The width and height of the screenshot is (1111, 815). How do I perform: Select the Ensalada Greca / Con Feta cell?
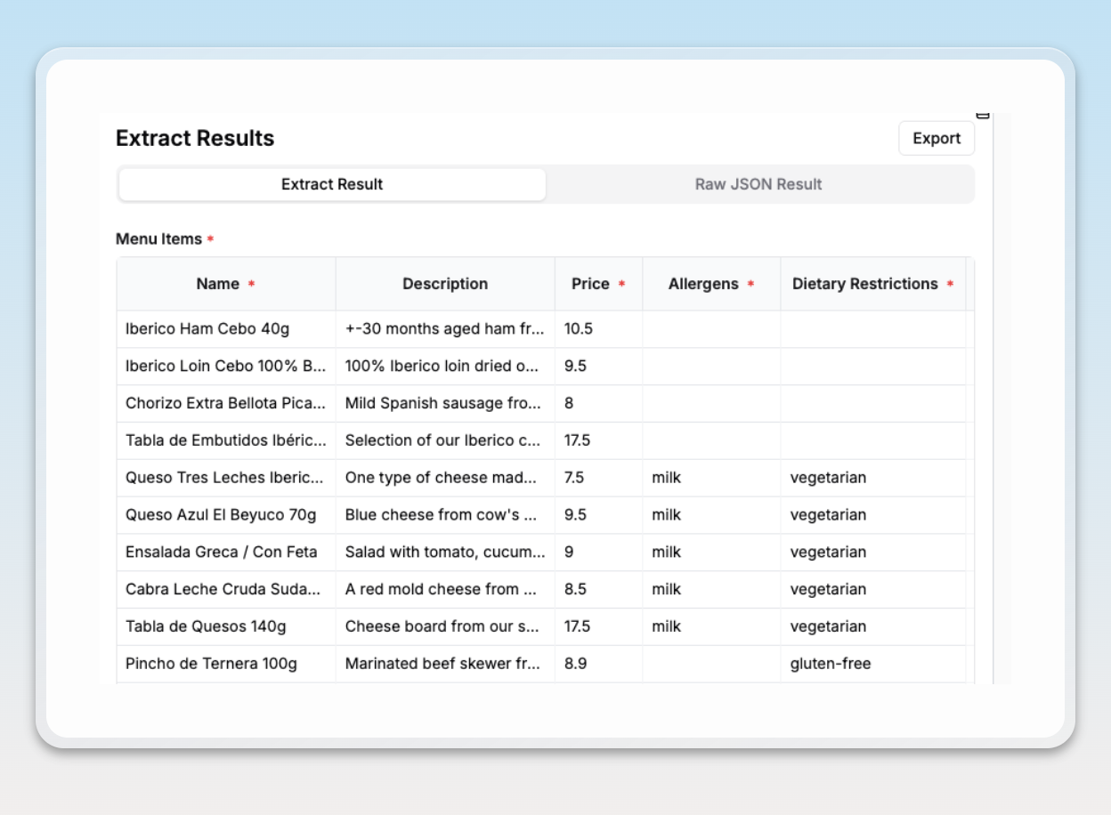pyautogui.click(x=222, y=553)
